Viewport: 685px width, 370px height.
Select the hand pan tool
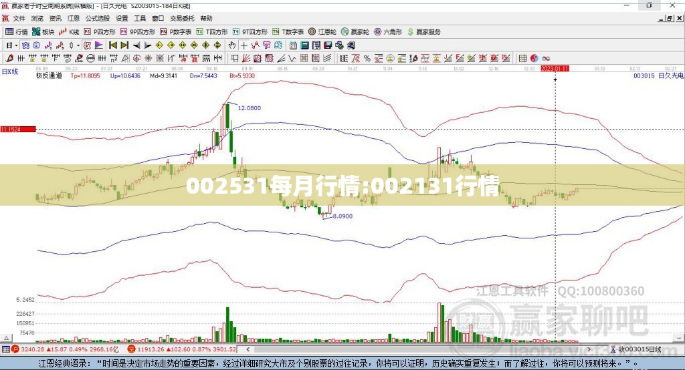(x=232, y=45)
